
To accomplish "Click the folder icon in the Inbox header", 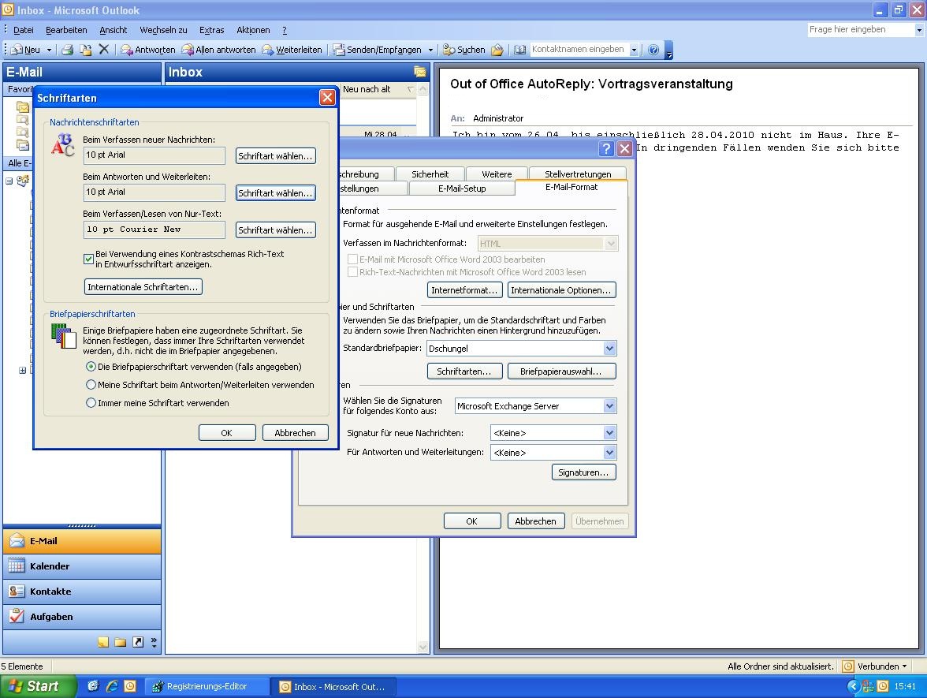I will 420,73.
